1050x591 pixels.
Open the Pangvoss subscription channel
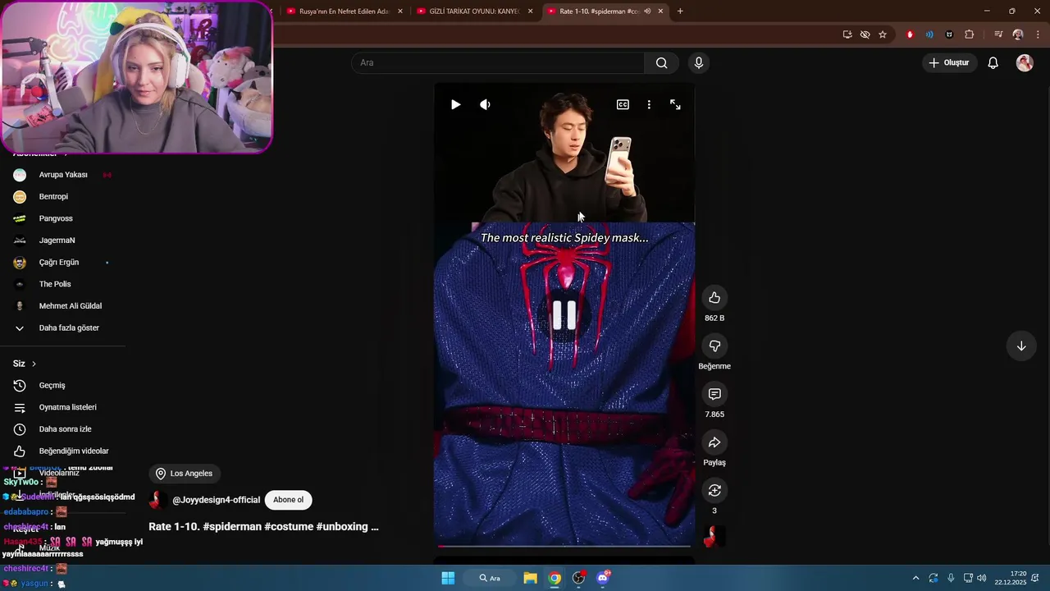(x=56, y=218)
